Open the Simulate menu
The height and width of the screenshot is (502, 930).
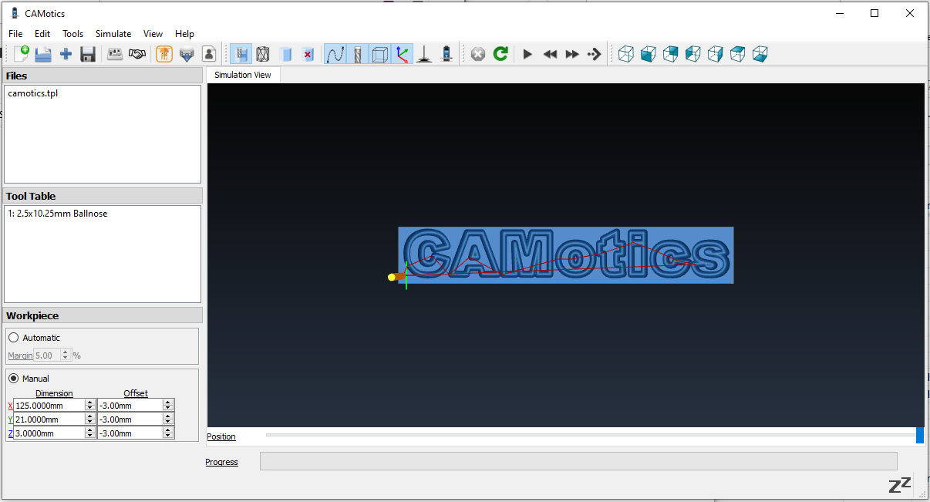(113, 34)
